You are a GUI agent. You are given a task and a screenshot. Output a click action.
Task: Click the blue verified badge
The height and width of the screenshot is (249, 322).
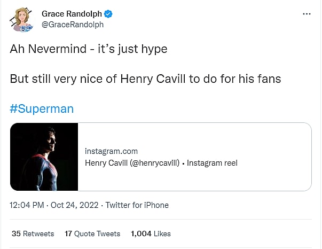tap(108, 13)
